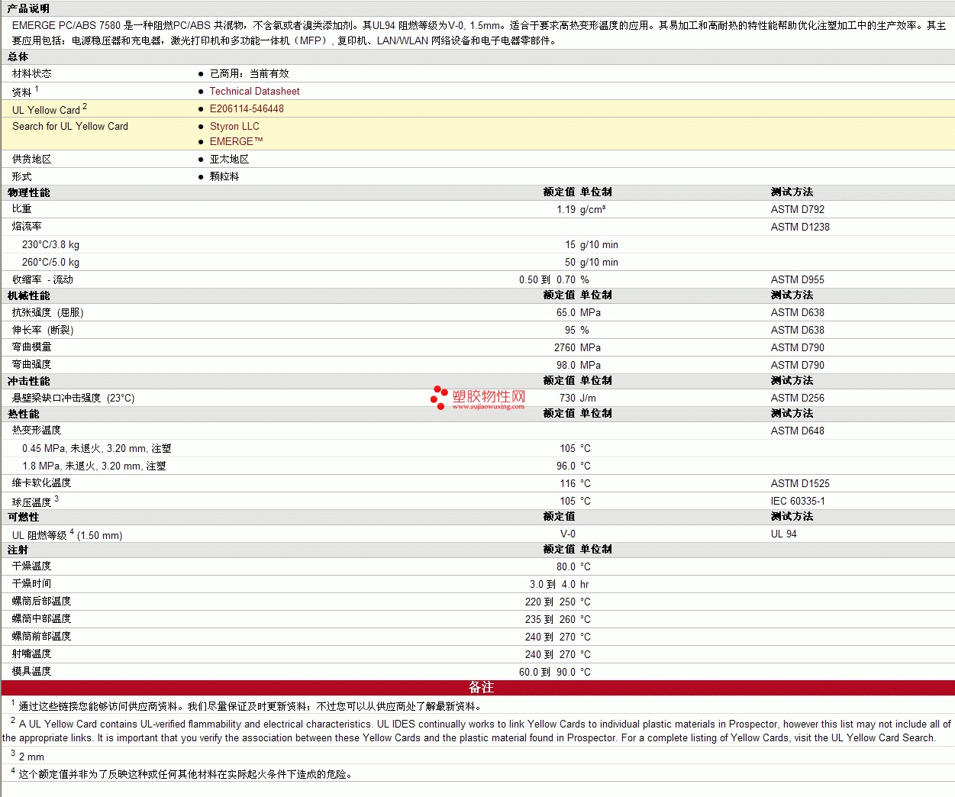955x797 pixels.
Task: Click the 0.45 MPa 未退火 condition row
Action: [x=96, y=448]
